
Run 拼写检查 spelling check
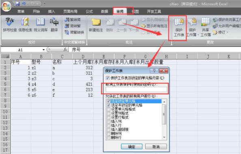point(10,25)
